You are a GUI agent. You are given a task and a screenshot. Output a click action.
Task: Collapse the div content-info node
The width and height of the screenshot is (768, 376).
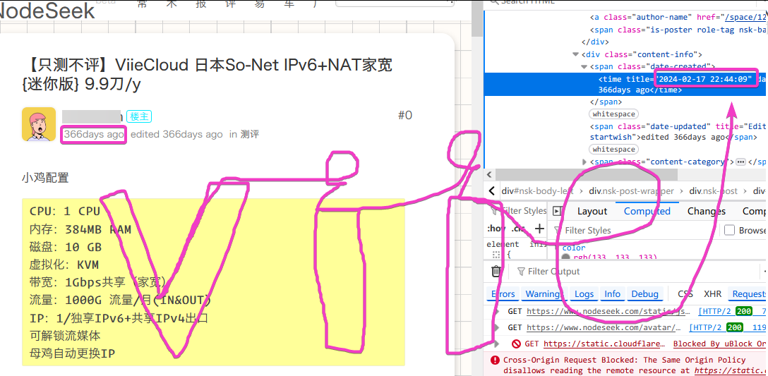coord(576,54)
